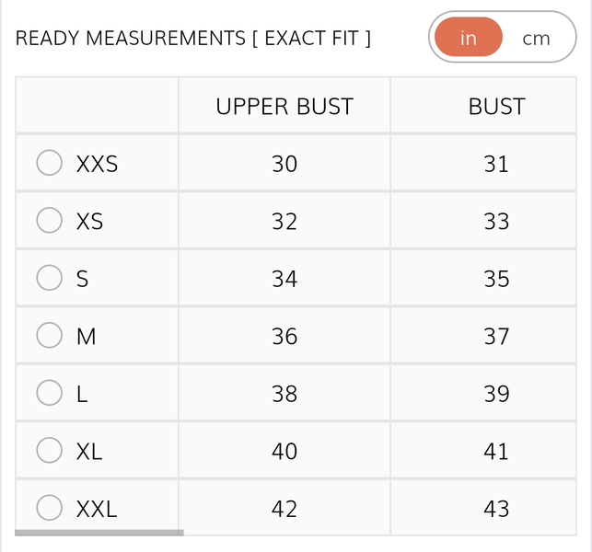592x552 pixels.
Task: Click the UPPER BUST column header
Action: [x=284, y=107]
